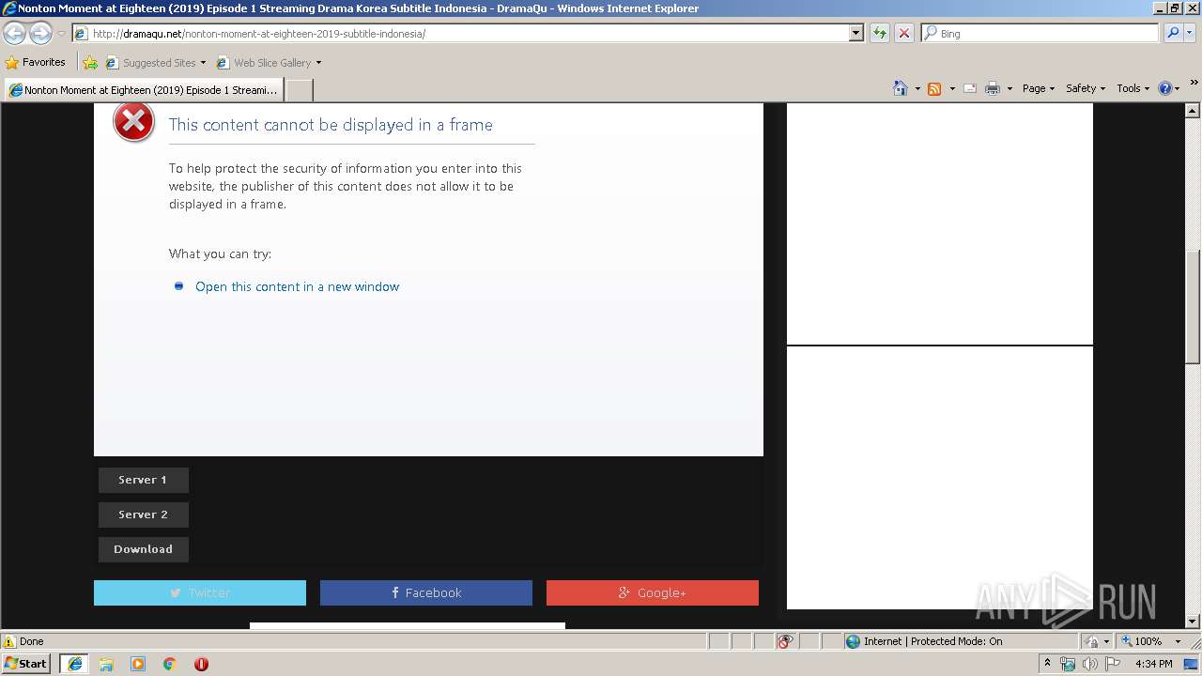Click the status bar warning icon
1202x676 pixels.
tap(9, 641)
